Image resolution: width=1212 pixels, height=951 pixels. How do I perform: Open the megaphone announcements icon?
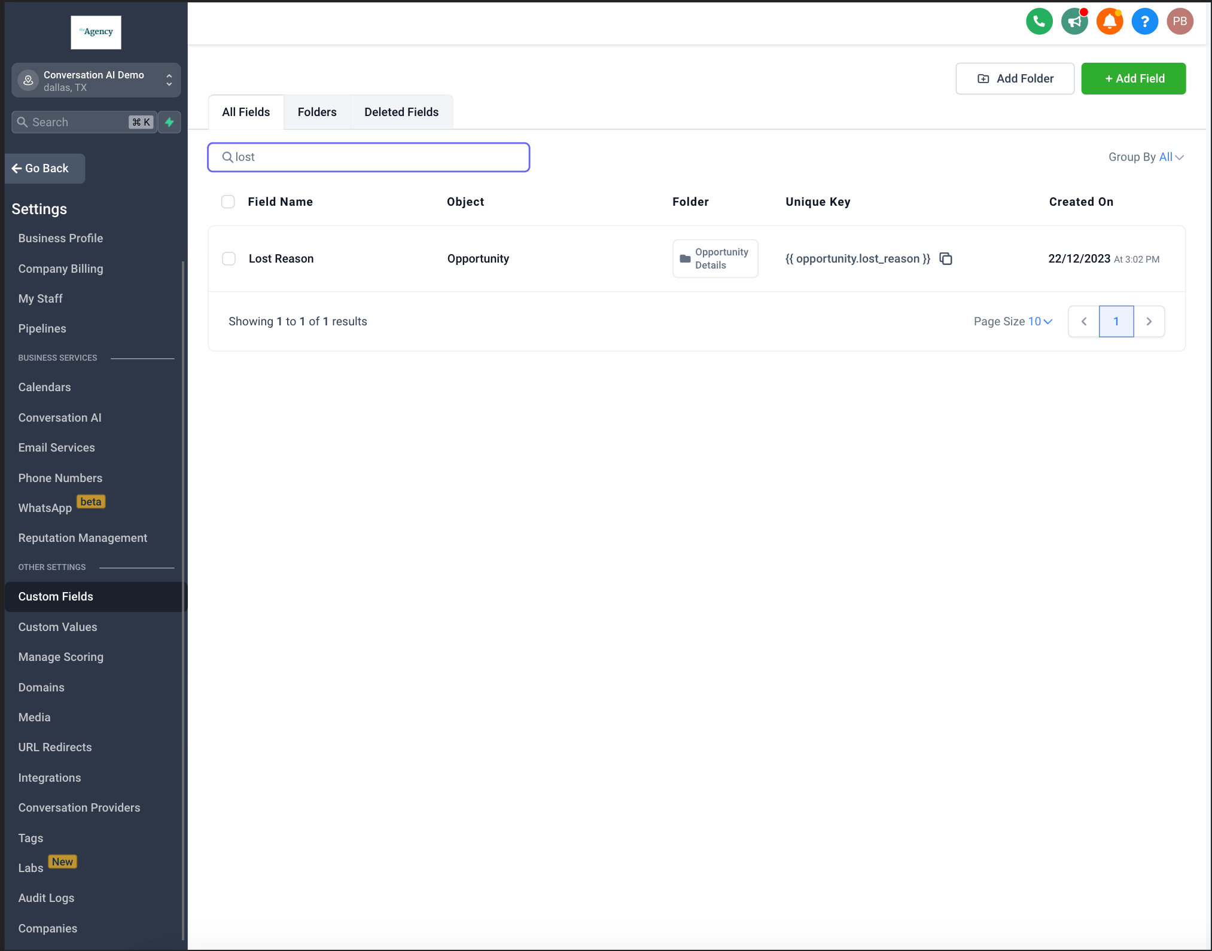(1074, 22)
